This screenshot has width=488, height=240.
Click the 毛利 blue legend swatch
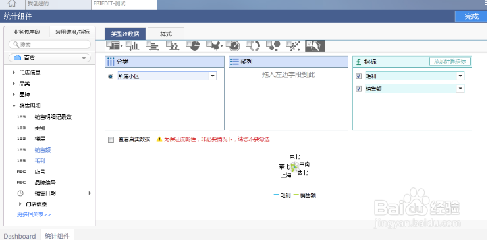tap(277, 195)
